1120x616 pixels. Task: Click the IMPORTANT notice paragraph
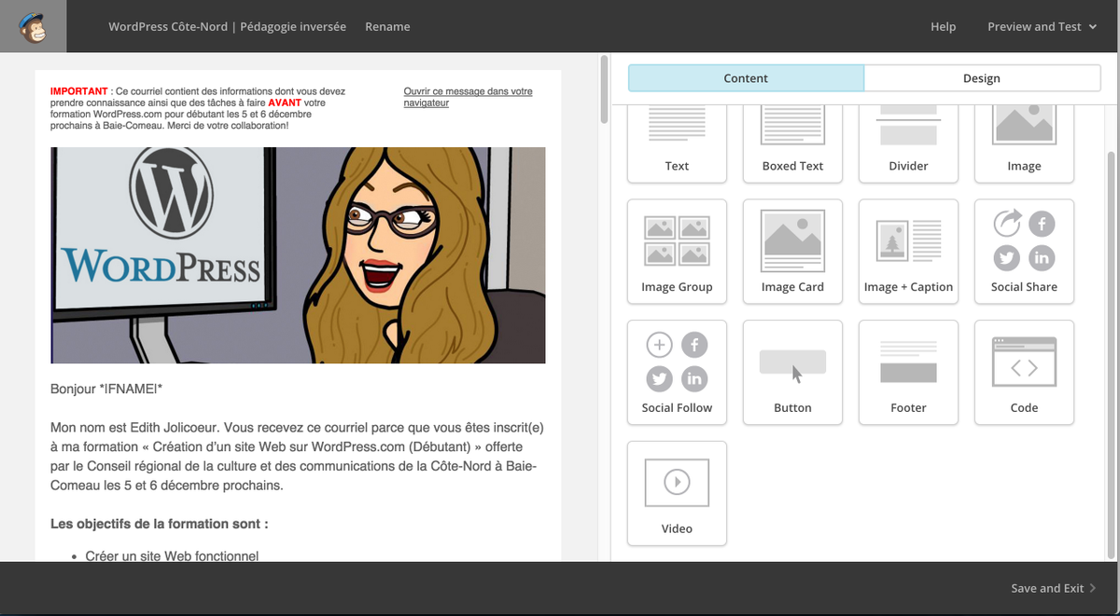(x=199, y=108)
